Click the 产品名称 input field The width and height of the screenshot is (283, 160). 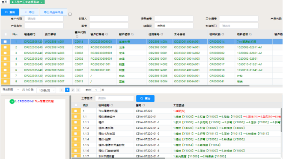click(x=44, y=26)
